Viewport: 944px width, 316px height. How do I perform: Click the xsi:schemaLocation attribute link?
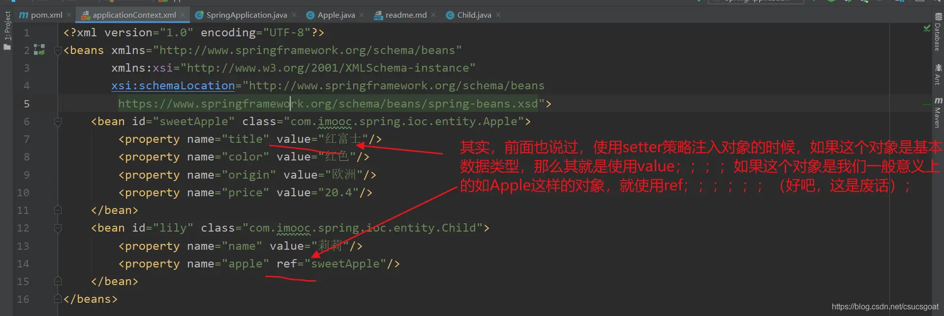click(x=173, y=86)
